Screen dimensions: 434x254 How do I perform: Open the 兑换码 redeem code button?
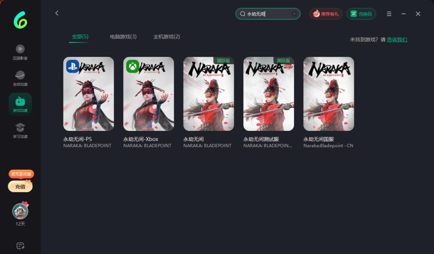tap(361, 14)
